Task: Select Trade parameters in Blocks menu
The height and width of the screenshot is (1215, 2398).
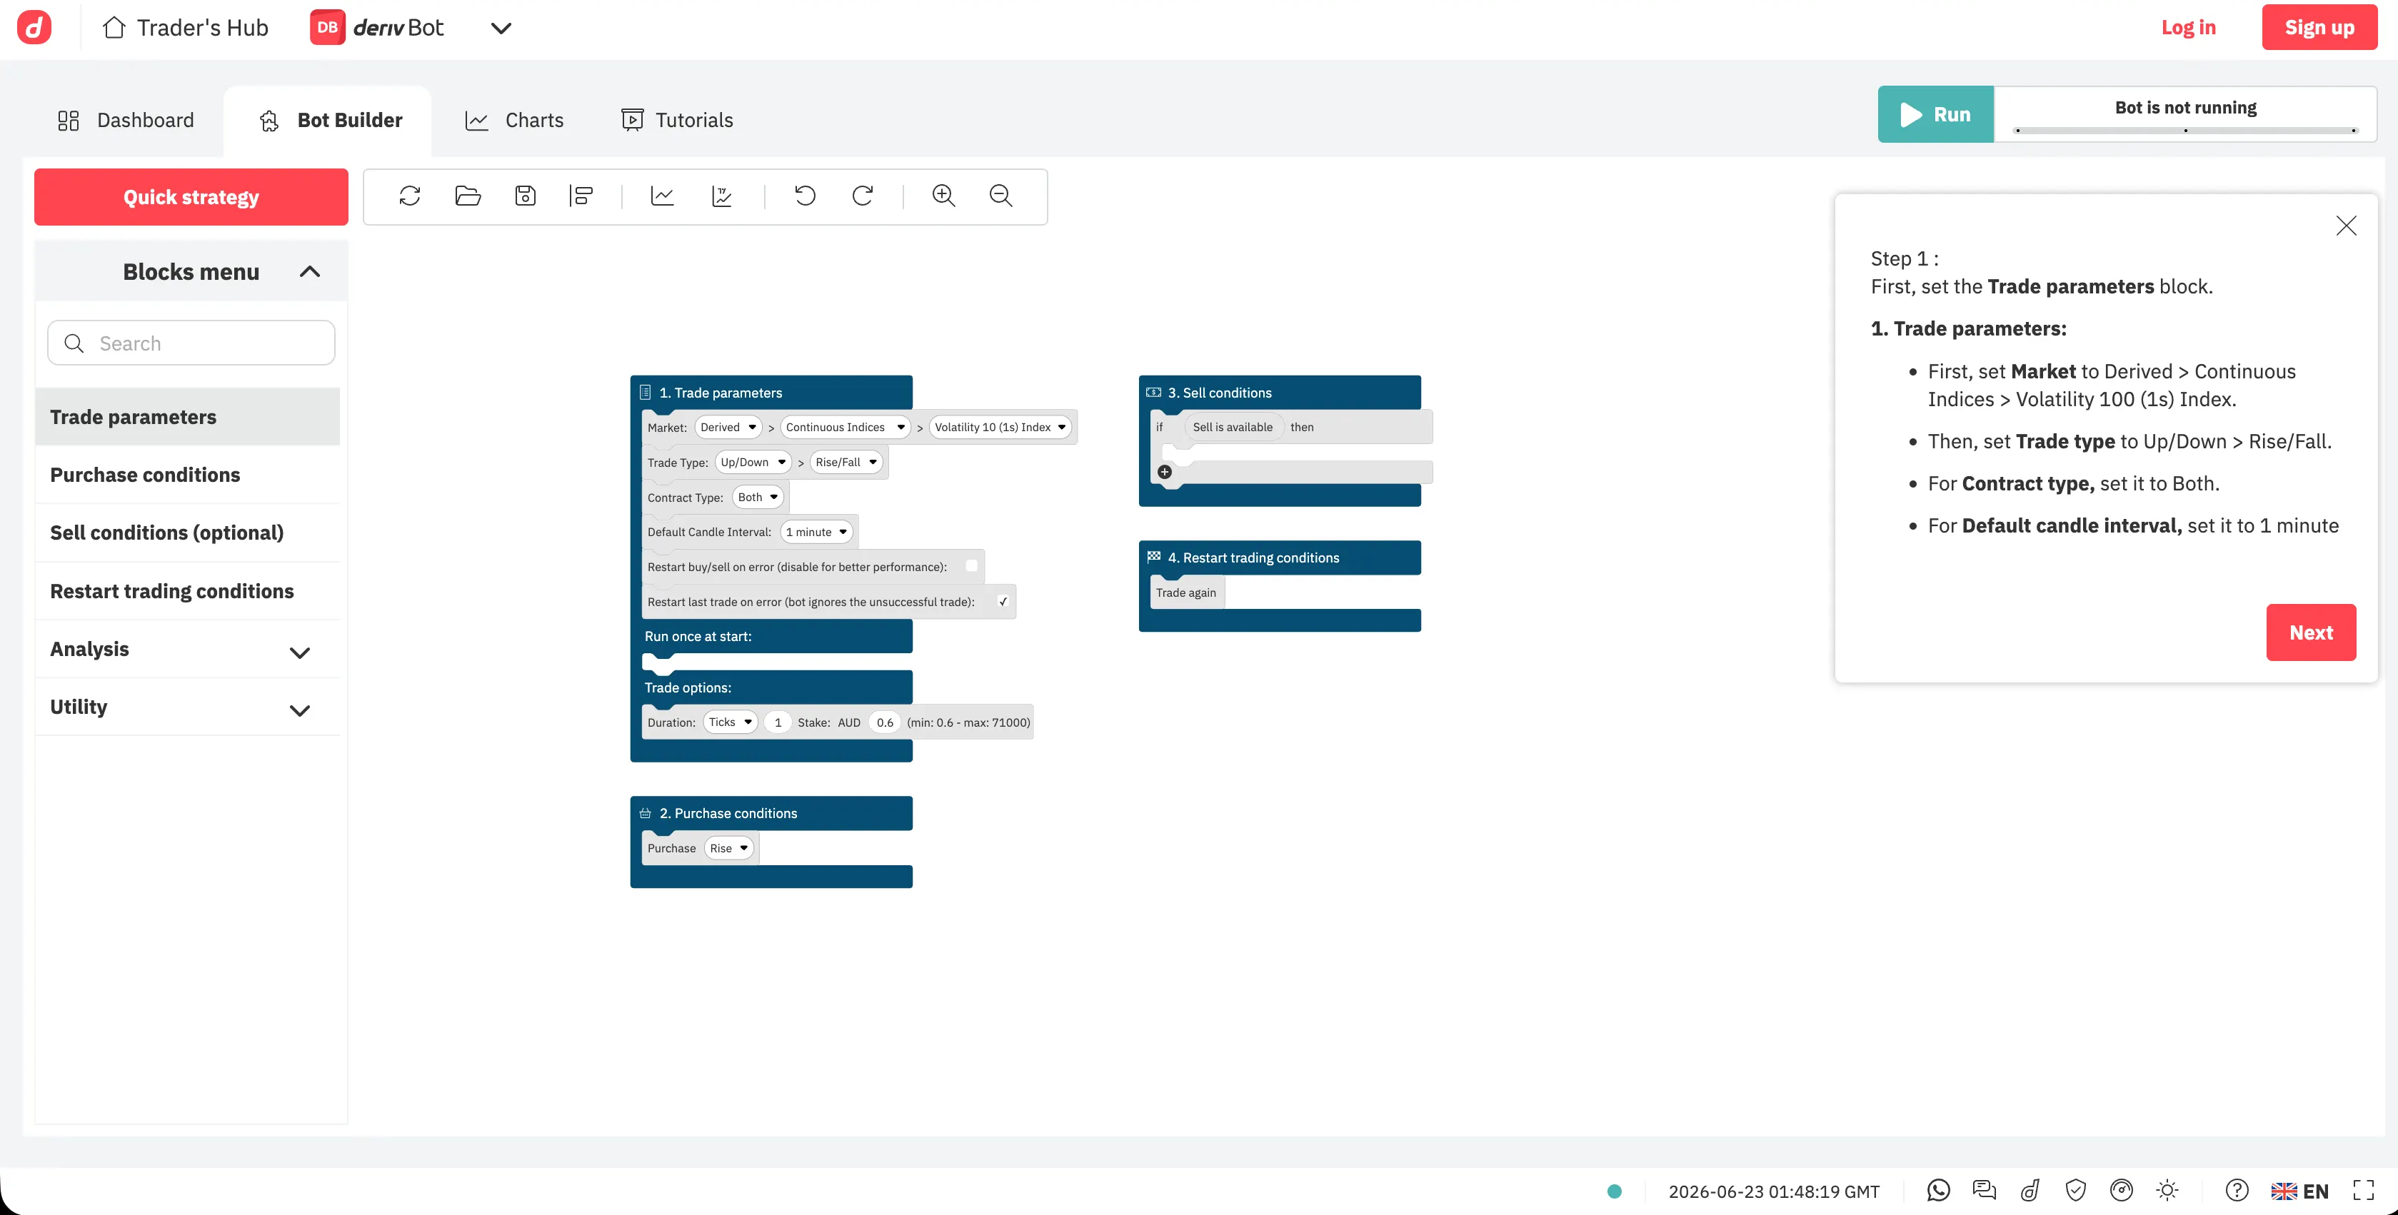Action: pyautogui.click(x=187, y=417)
